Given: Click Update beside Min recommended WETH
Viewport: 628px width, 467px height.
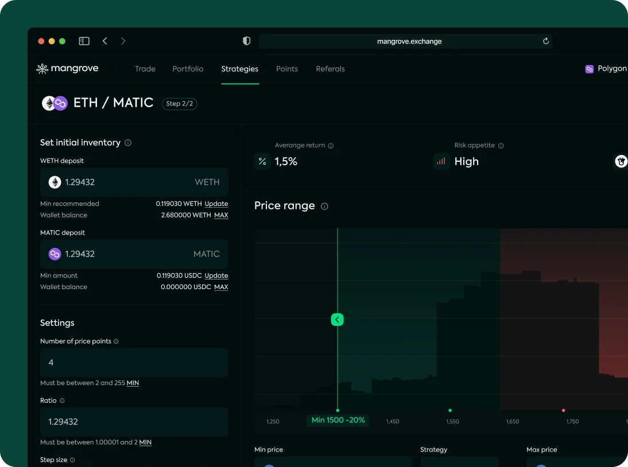Looking at the screenshot, I should point(216,204).
